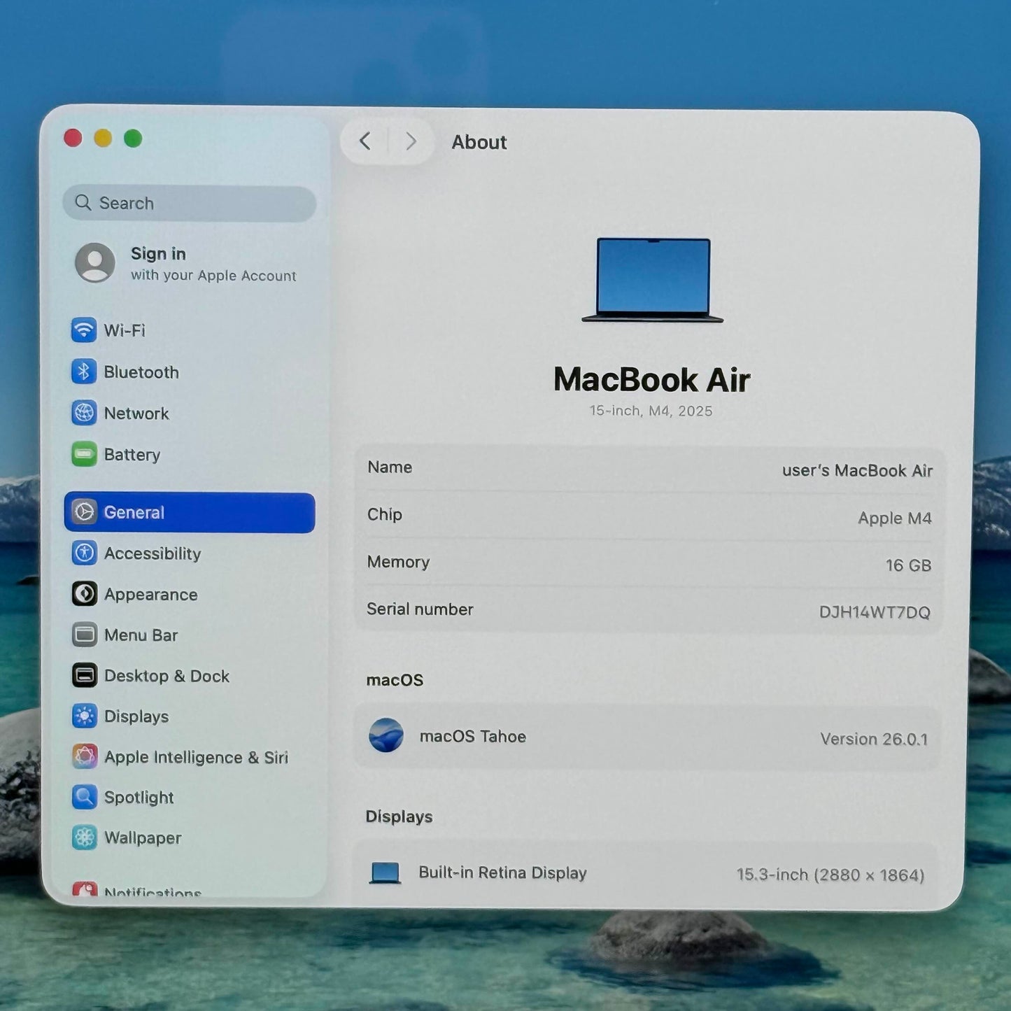Edit the computer name user's MacBook Air
Screen dimensions: 1011x1011
[856, 470]
